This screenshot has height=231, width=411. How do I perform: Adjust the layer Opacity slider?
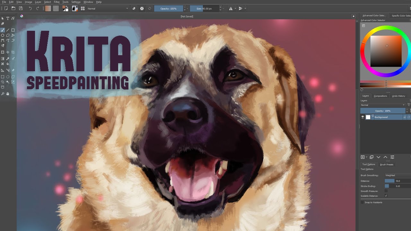pyautogui.click(x=383, y=111)
